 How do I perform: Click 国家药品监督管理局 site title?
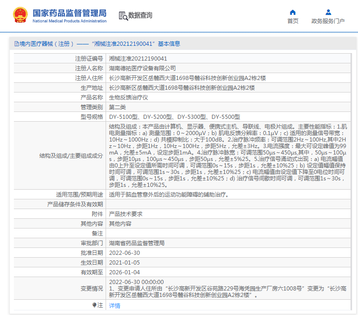(69, 13)
